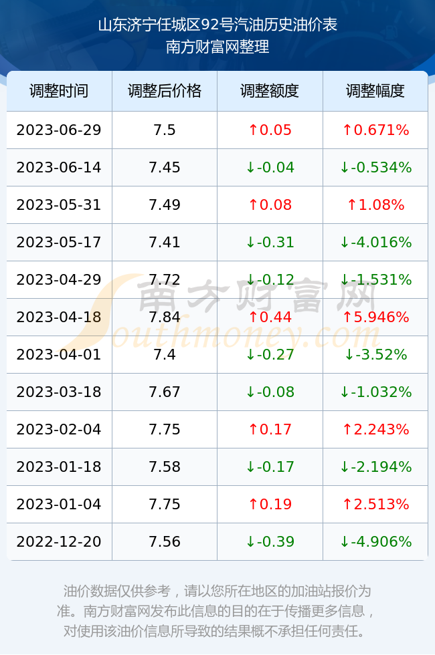Click the 7.58 price cell
This screenshot has width=435, height=655.
tap(165, 467)
